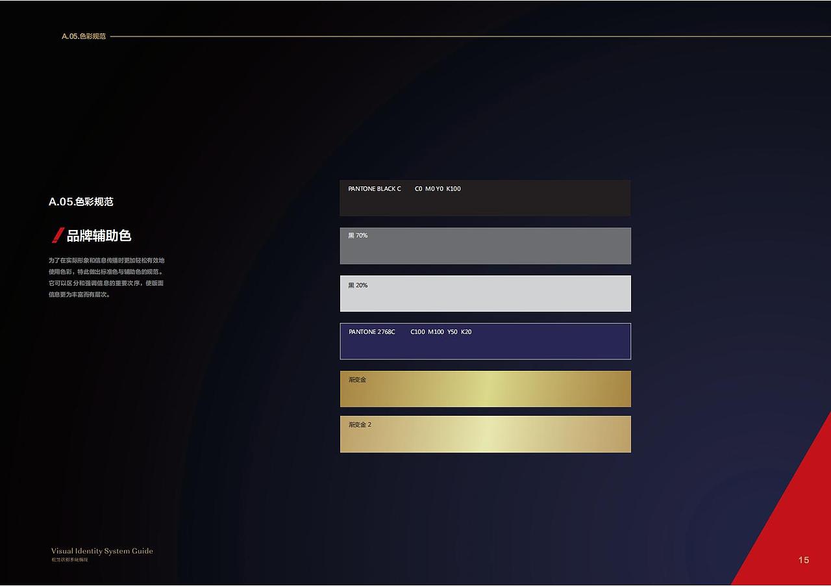Click the bold white 'A.05.色彩规范' section title
Viewport: 831px width, 586px height.
point(81,202)
